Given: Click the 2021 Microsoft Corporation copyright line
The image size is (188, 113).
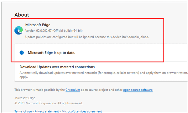Looking at the screenshot, I should [x=49, y=103].
